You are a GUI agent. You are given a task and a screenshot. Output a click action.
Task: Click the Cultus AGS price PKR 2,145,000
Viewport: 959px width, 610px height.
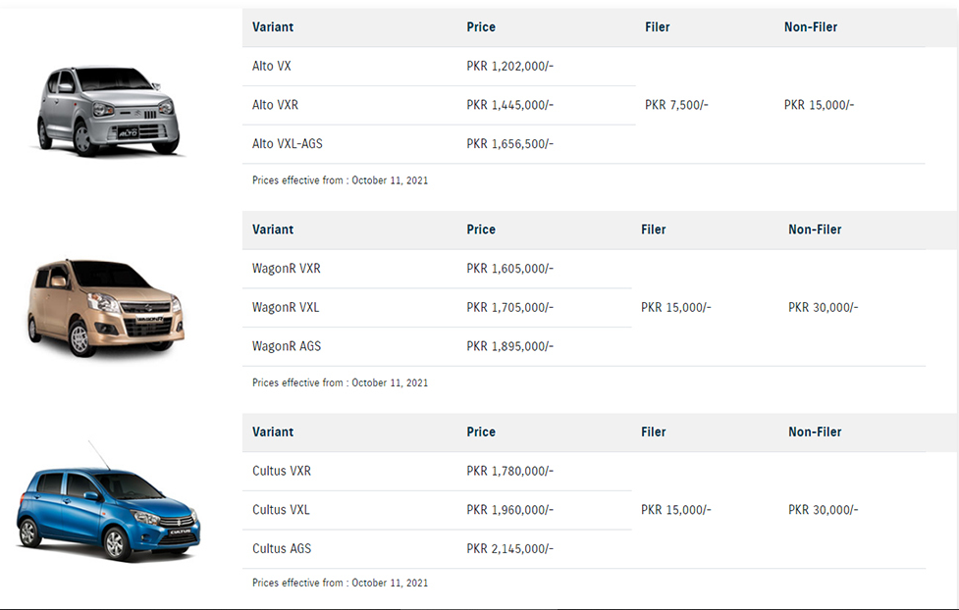[510, 548]
